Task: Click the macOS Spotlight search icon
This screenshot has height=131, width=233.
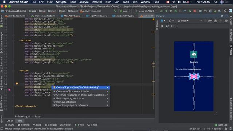Action: [216, 2]
